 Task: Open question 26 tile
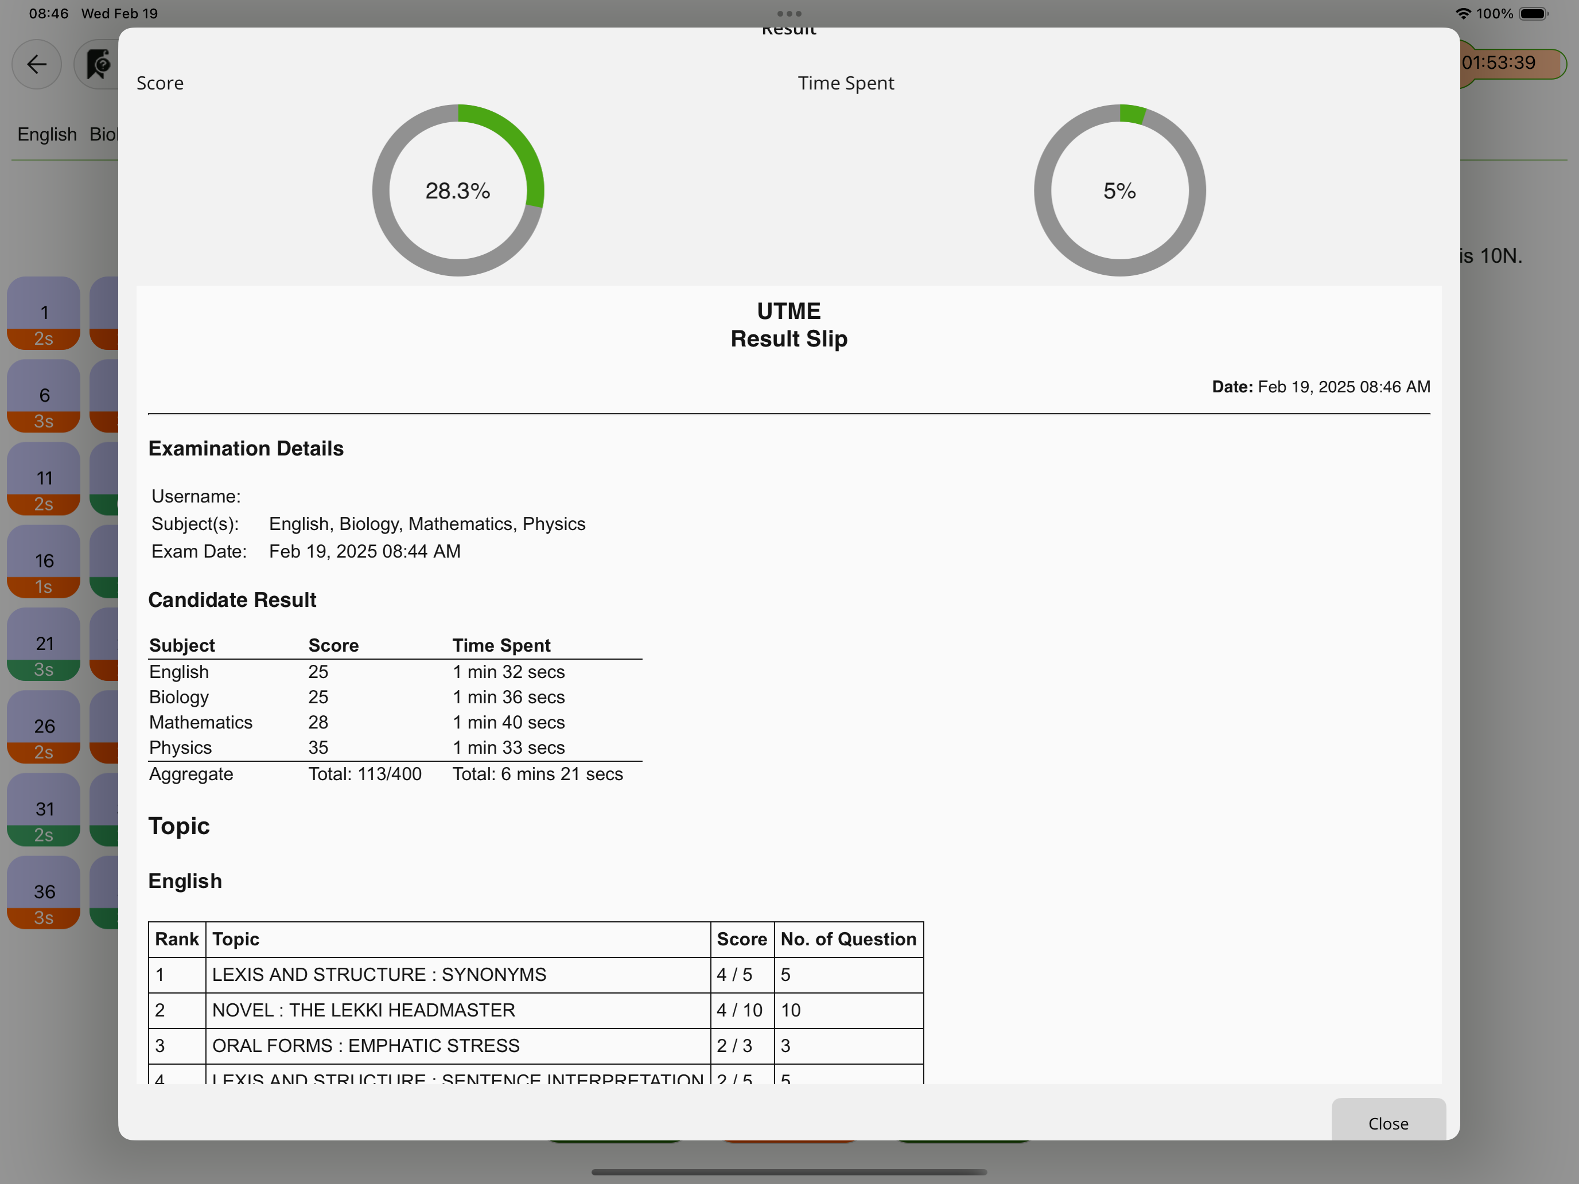(x=44, y=727)
